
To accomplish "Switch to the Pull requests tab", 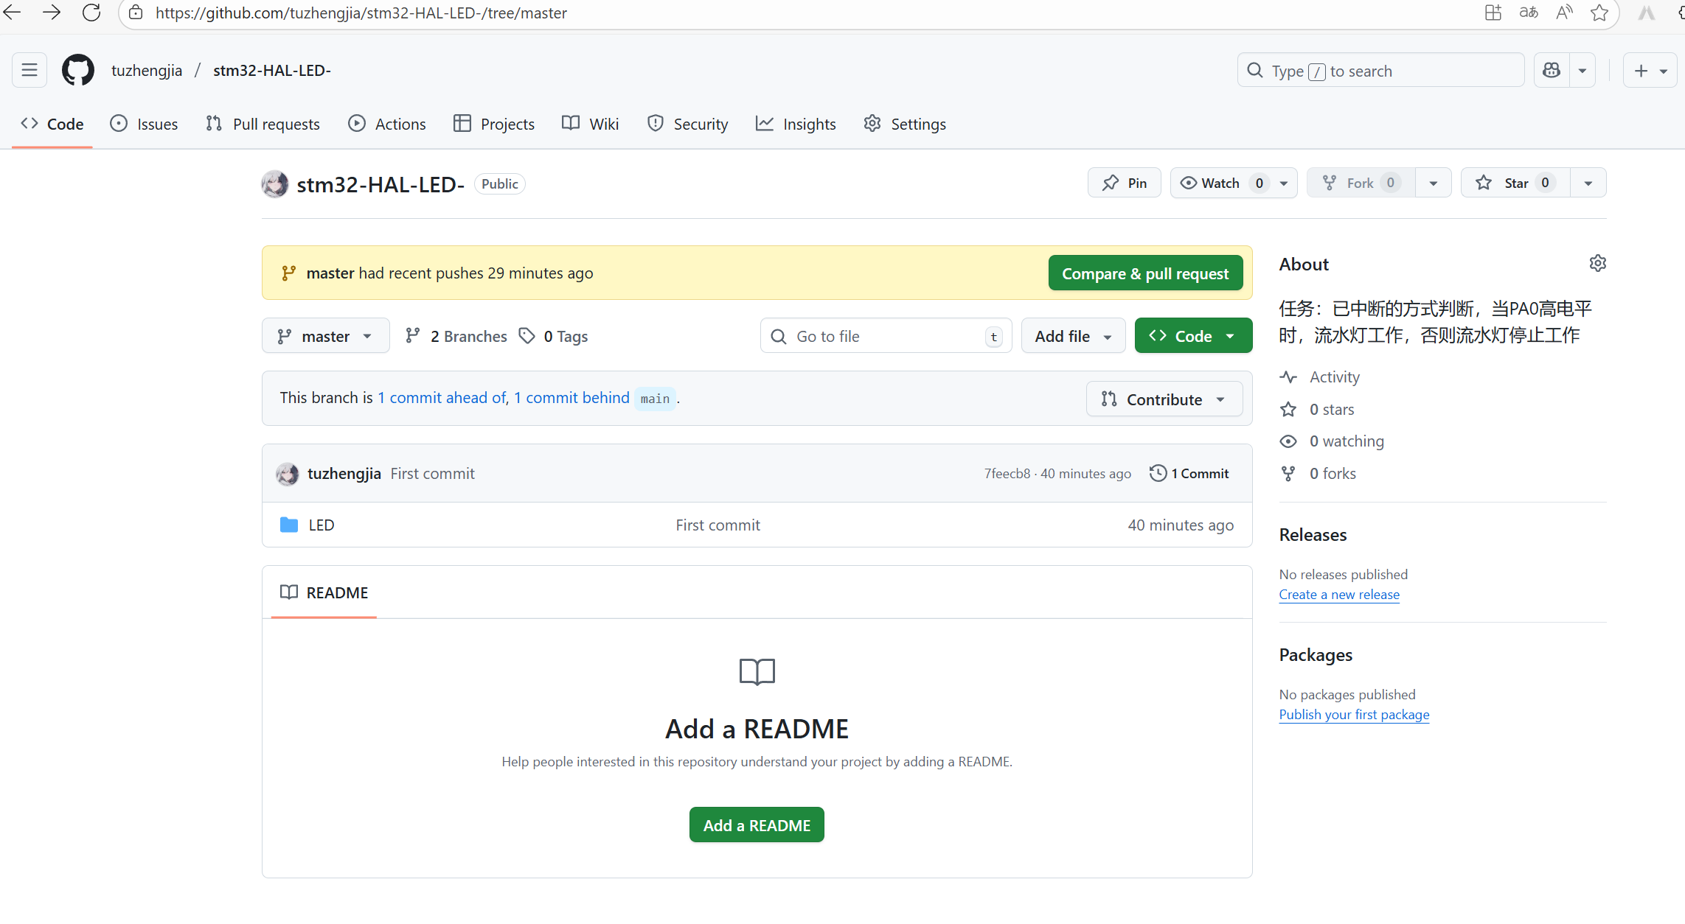I will (263, 124).
